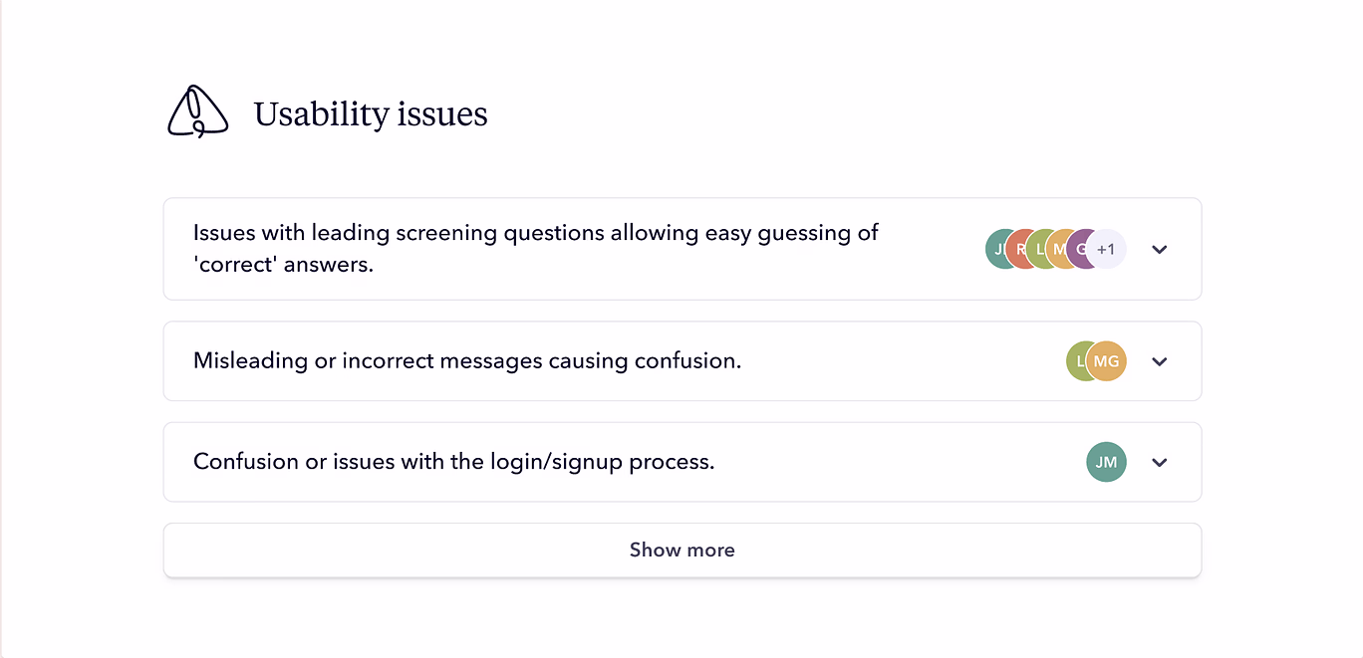Click the orange M avatar in screening questions row

click(1059, 249)
